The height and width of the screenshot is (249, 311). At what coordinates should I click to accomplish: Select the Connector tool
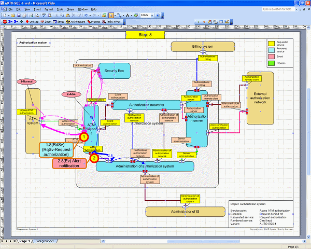[119, 16]
